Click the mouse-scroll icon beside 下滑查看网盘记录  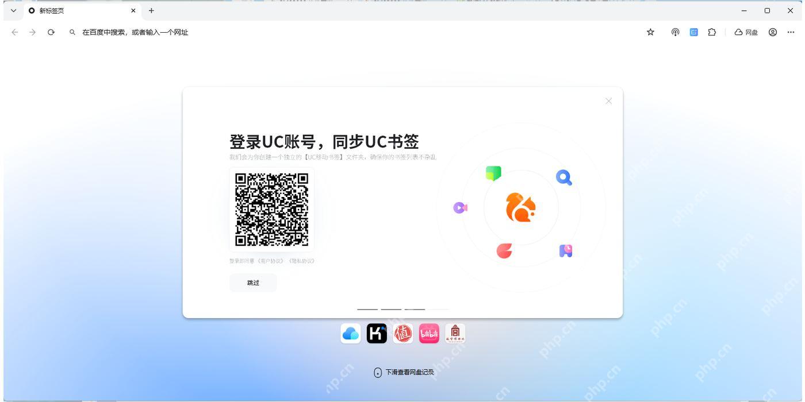click(x=378, y=373)
